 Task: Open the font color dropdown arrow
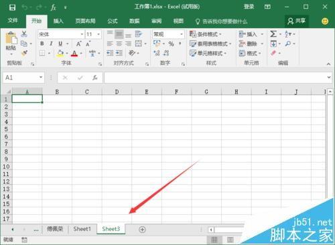coord(81,54)
